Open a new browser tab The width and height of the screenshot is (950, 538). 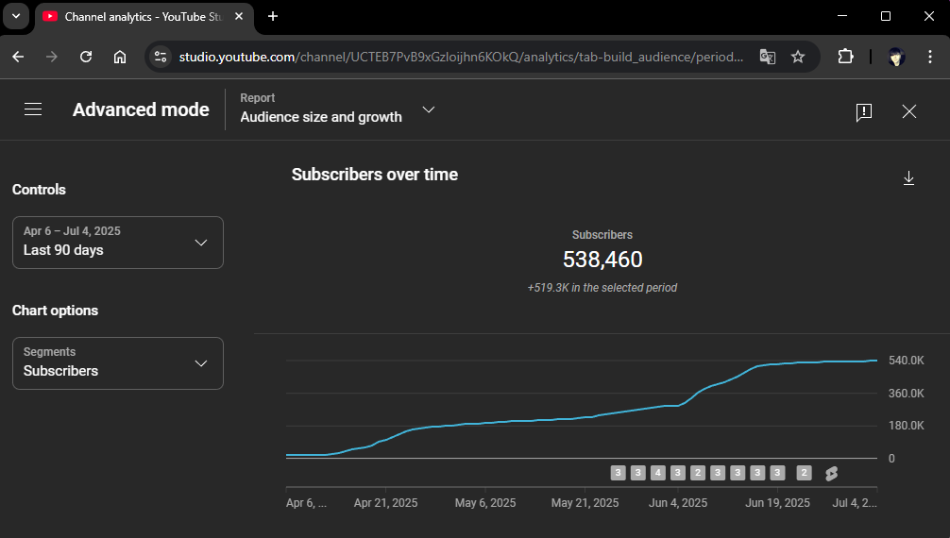tap(273, 16)
